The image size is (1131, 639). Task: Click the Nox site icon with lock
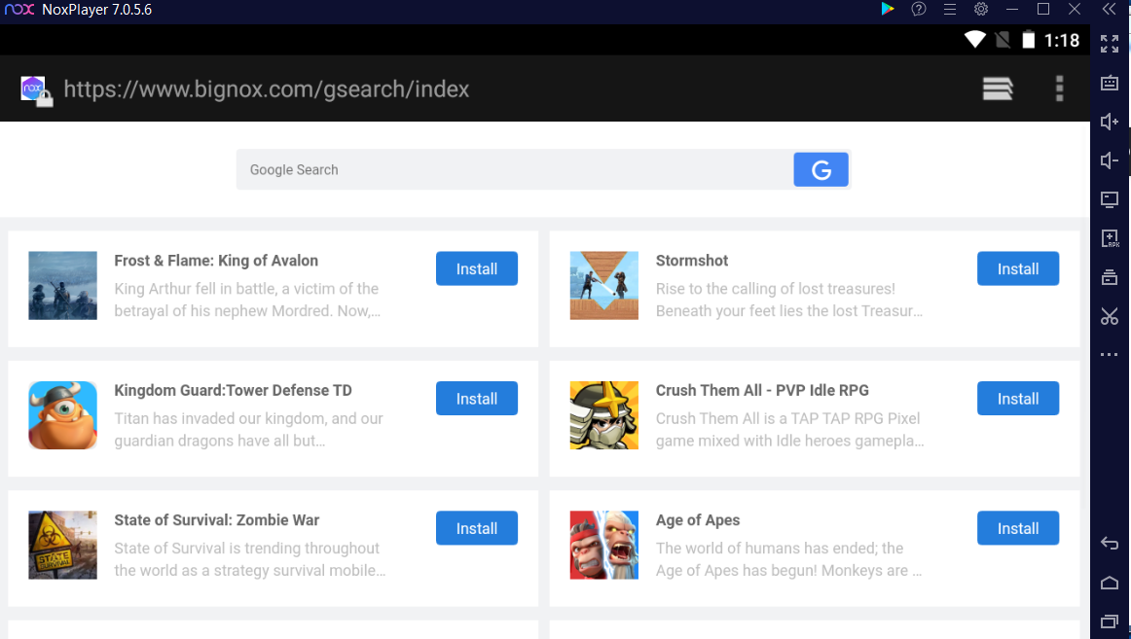pyautogui.click(x=36, y=90)
